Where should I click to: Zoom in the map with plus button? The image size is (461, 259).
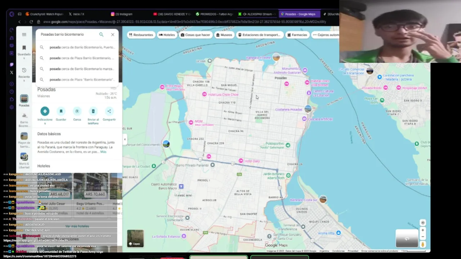tap(423, 230)
